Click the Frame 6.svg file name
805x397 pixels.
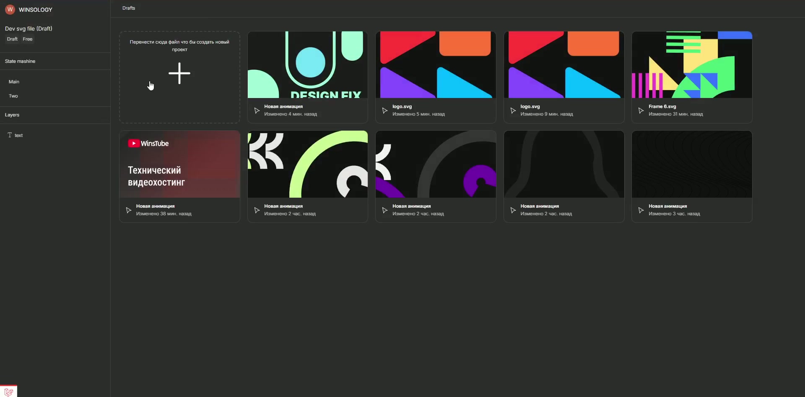[662, 106]
